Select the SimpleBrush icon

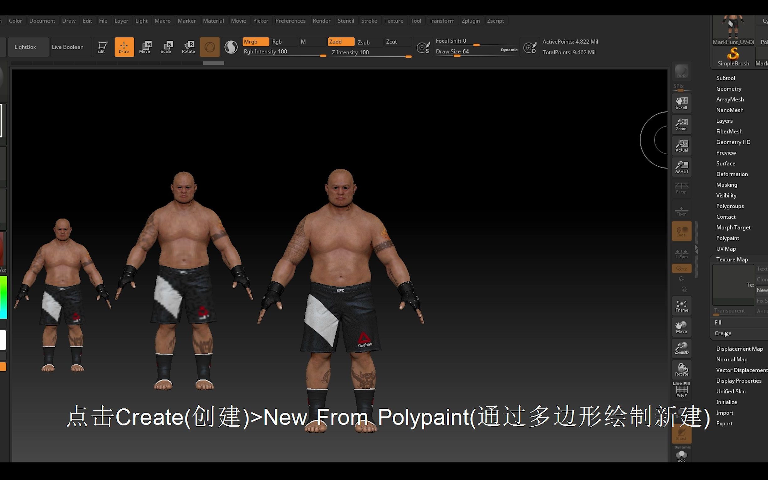point(733,56)
